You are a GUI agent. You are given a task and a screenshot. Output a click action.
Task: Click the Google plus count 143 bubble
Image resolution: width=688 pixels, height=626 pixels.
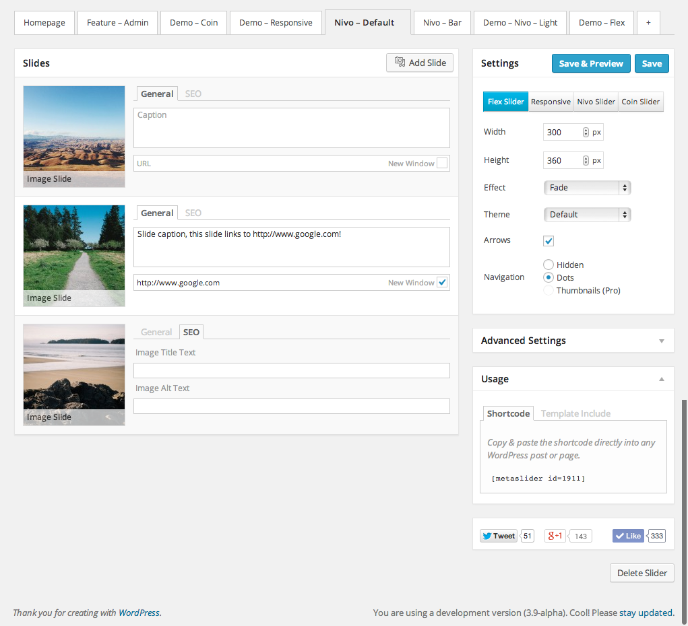coord(580,536)
